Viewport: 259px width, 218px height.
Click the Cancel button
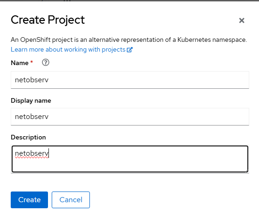coord(71,200)
